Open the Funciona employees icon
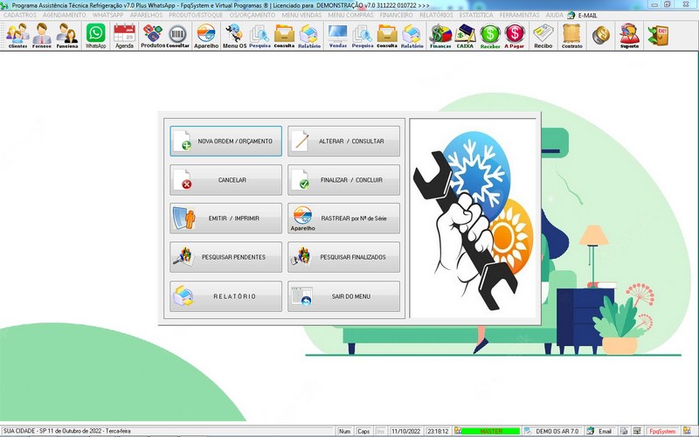Viewport: 699px width, 437px height. click(67, 36)
